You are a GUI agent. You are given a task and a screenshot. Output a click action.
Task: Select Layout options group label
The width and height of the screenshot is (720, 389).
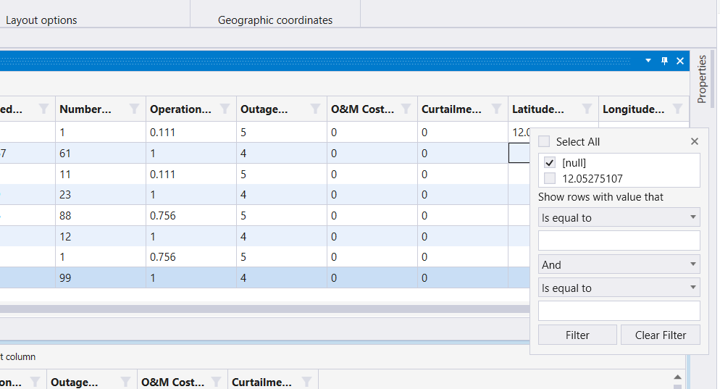click(41, 20)
